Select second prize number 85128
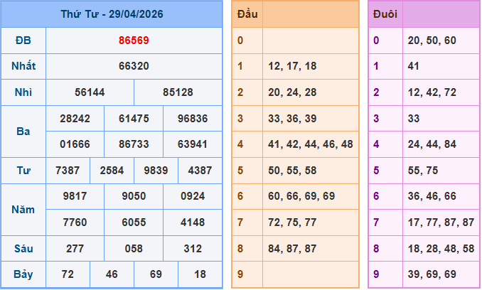Image resolution: width=482 pixels, height=290 pixels. click(x=178, y=92)
